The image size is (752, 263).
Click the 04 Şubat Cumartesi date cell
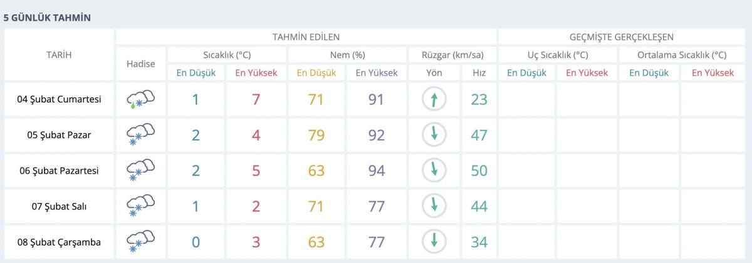[x=59, y=99]
